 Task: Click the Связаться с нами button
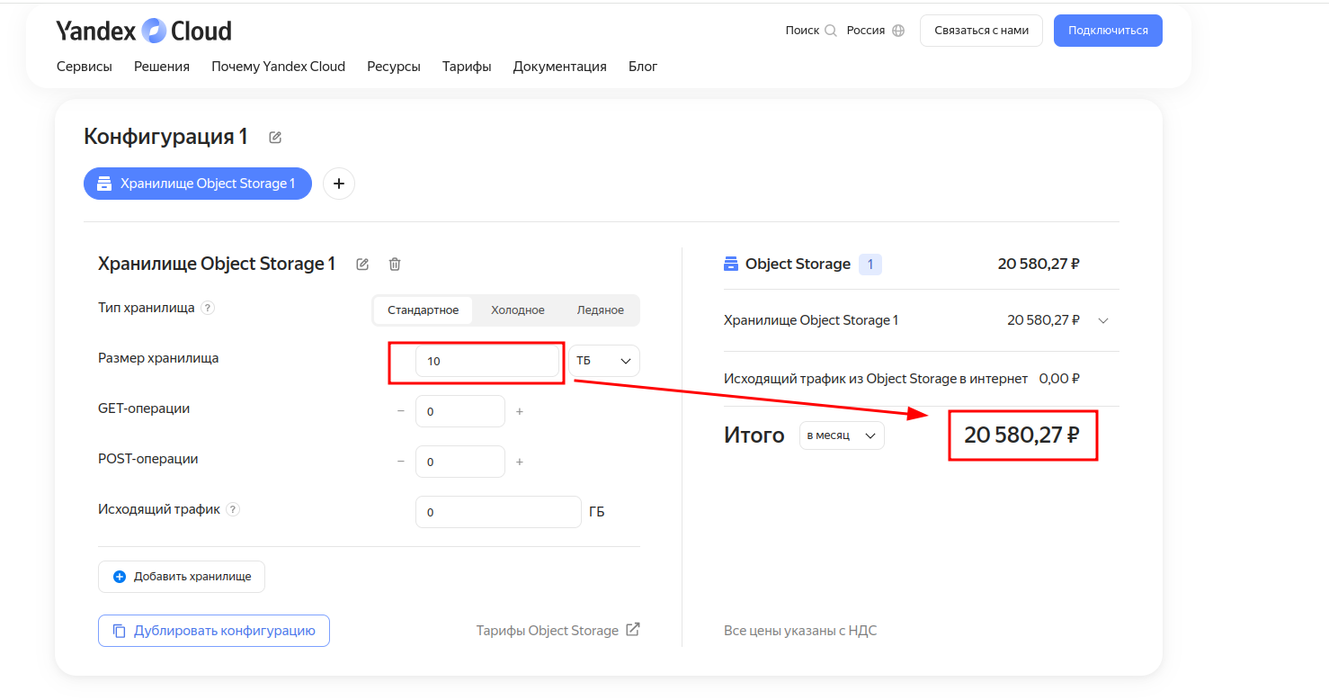(x=981, y=31)
